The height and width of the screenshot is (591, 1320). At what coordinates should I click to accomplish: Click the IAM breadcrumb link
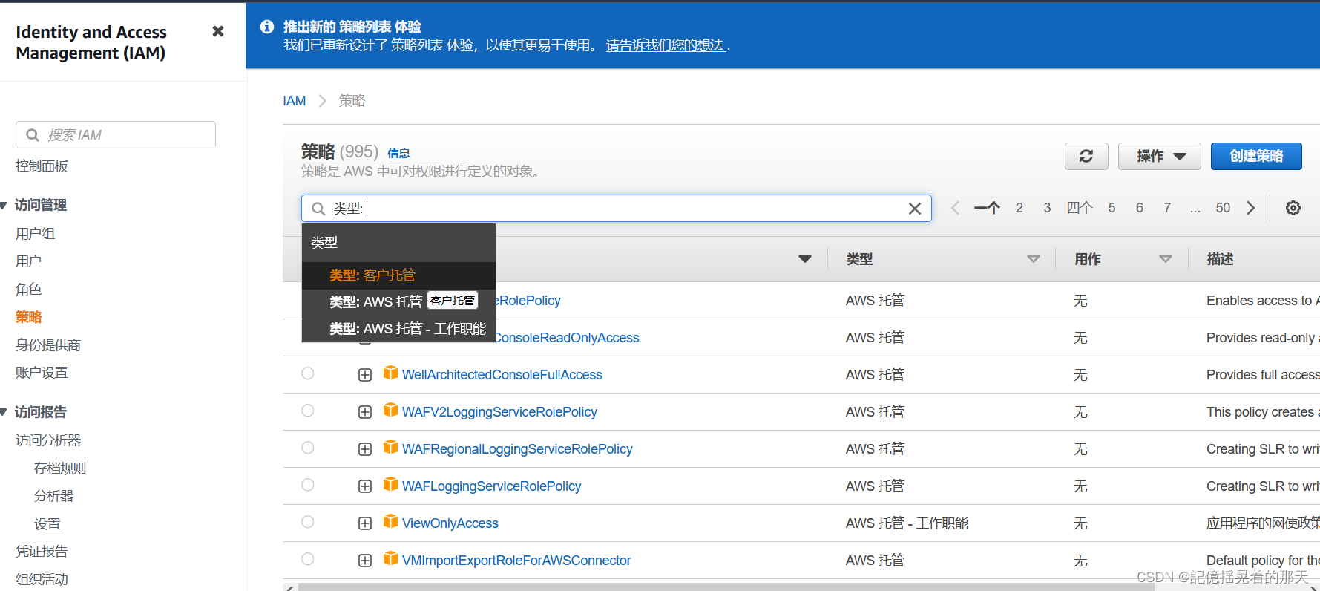(294, 101)
